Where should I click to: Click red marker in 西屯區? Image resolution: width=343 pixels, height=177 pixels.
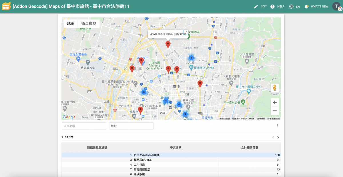(132, 69)
